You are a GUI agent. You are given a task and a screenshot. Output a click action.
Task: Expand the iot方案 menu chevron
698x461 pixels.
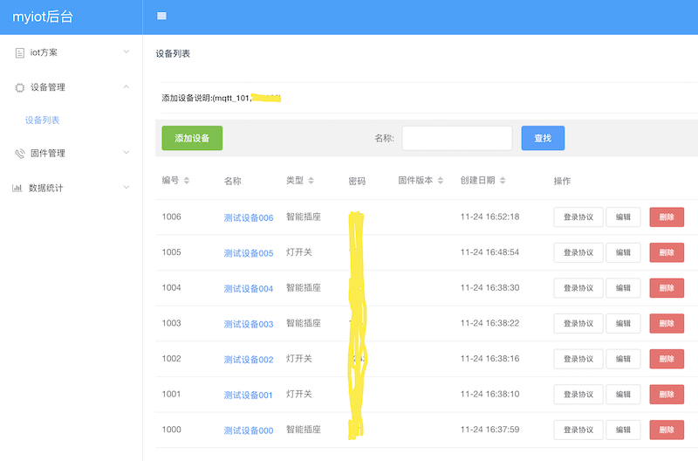point(127,52)
